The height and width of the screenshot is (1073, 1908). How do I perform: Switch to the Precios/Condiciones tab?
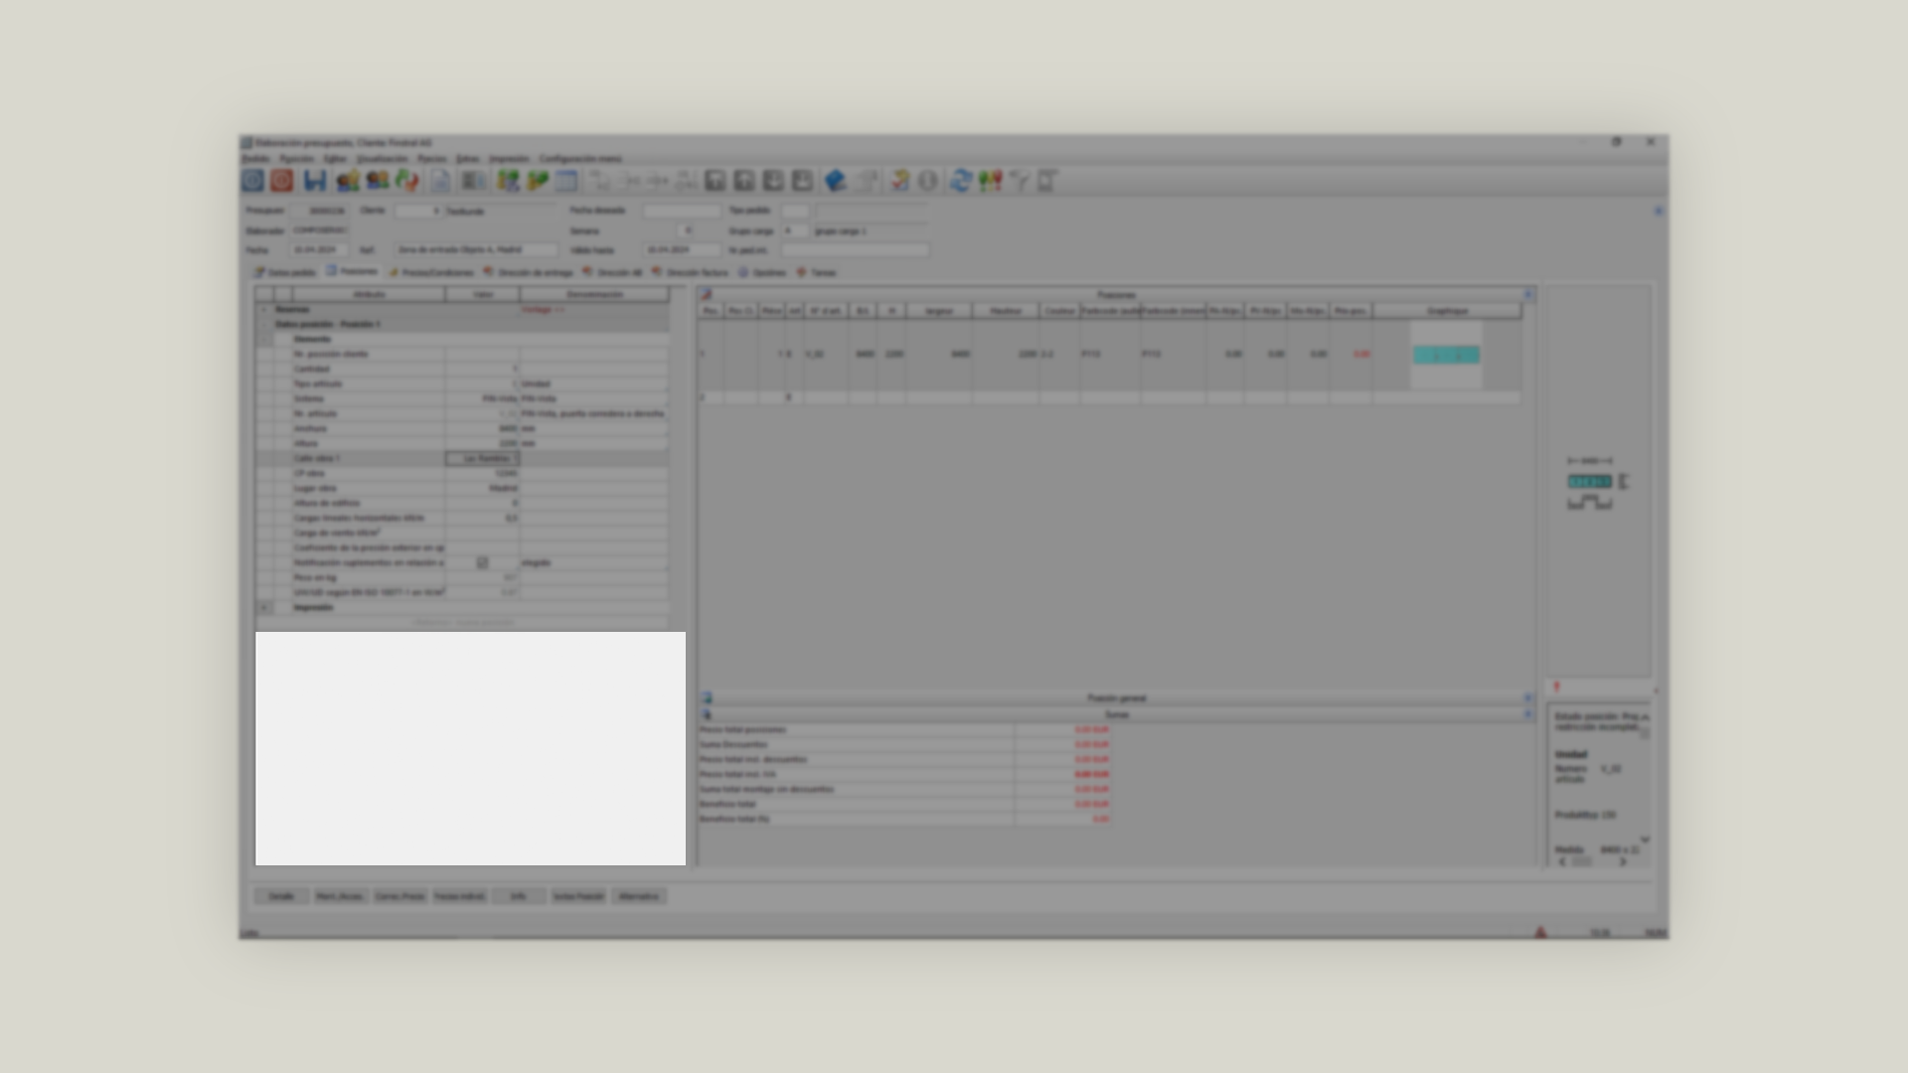[431, 272]
